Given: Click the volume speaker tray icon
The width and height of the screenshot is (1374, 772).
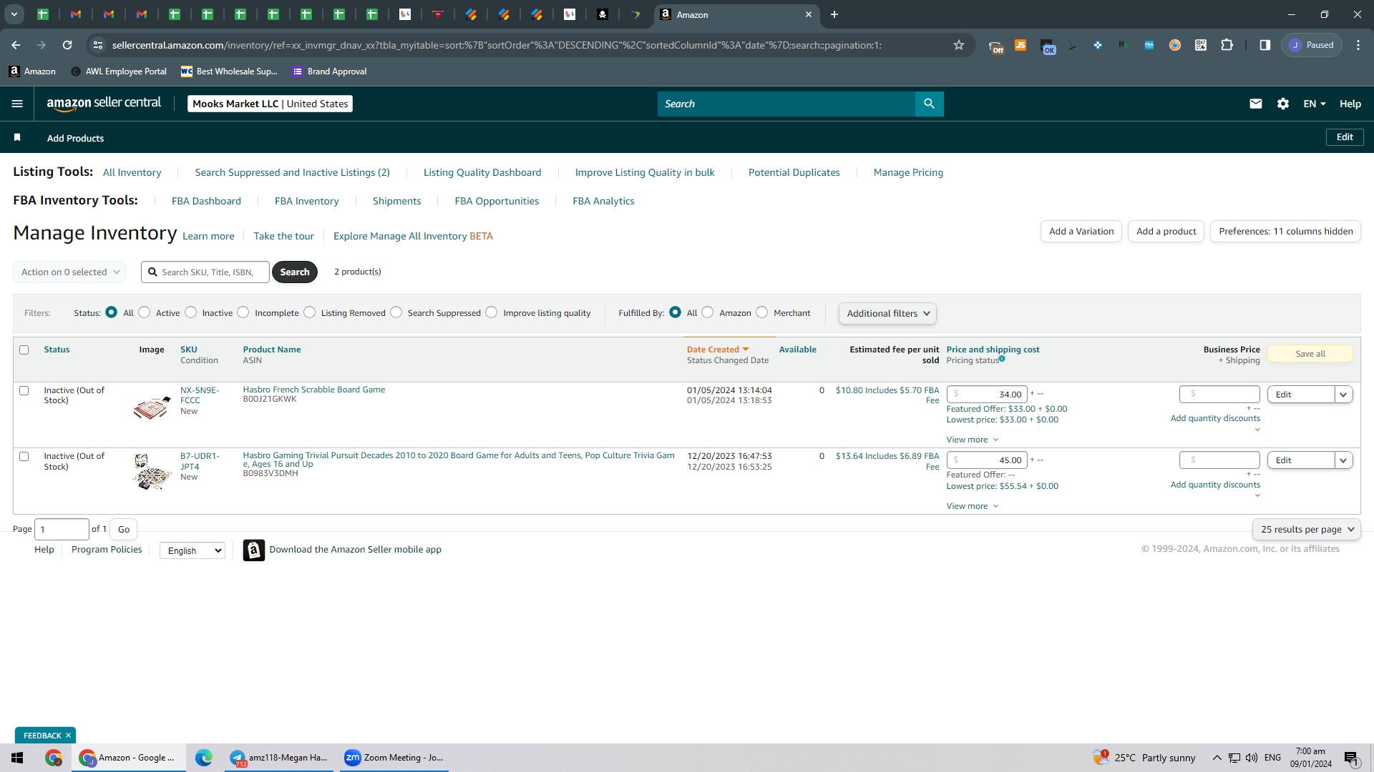Looking at the screenshot, I should 1252,758.
